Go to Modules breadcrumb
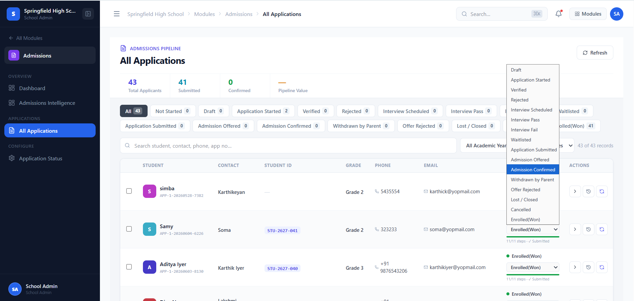634x301 pixels. (x=204, y=14)
